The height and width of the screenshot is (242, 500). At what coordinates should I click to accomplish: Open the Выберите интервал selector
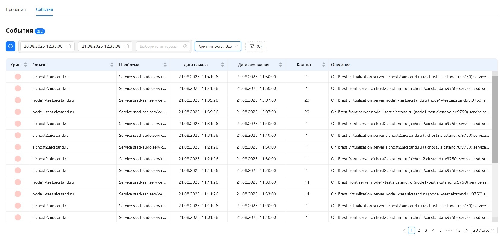(163, 46)
